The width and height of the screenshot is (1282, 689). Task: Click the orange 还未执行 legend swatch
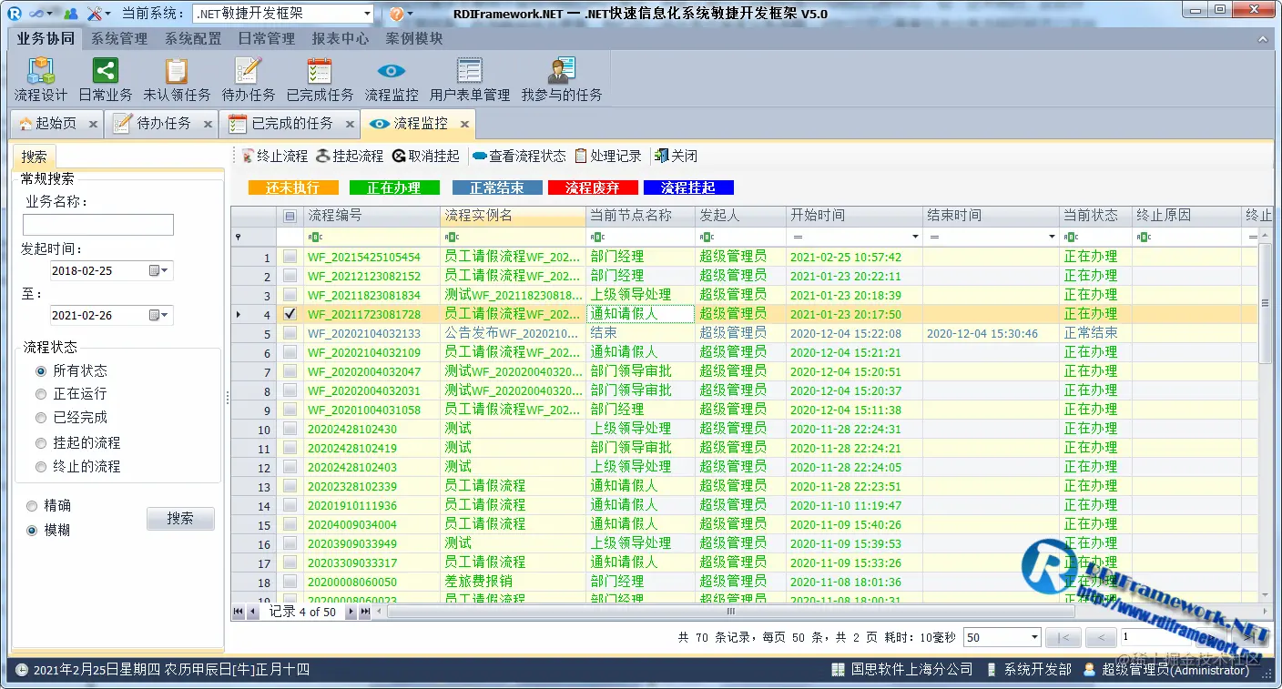293,187
